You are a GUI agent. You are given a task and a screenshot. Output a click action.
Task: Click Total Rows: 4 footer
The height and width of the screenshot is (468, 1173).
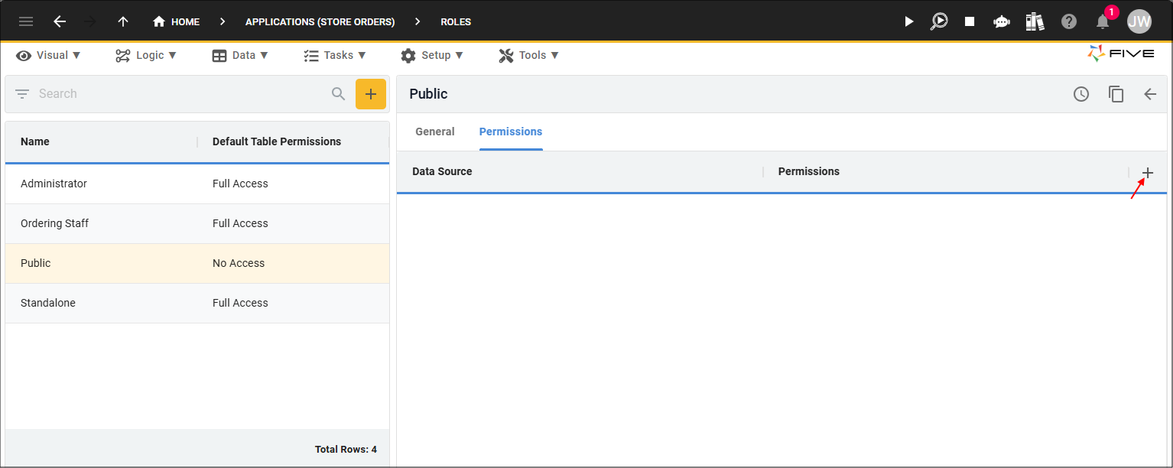coord(346,450)
